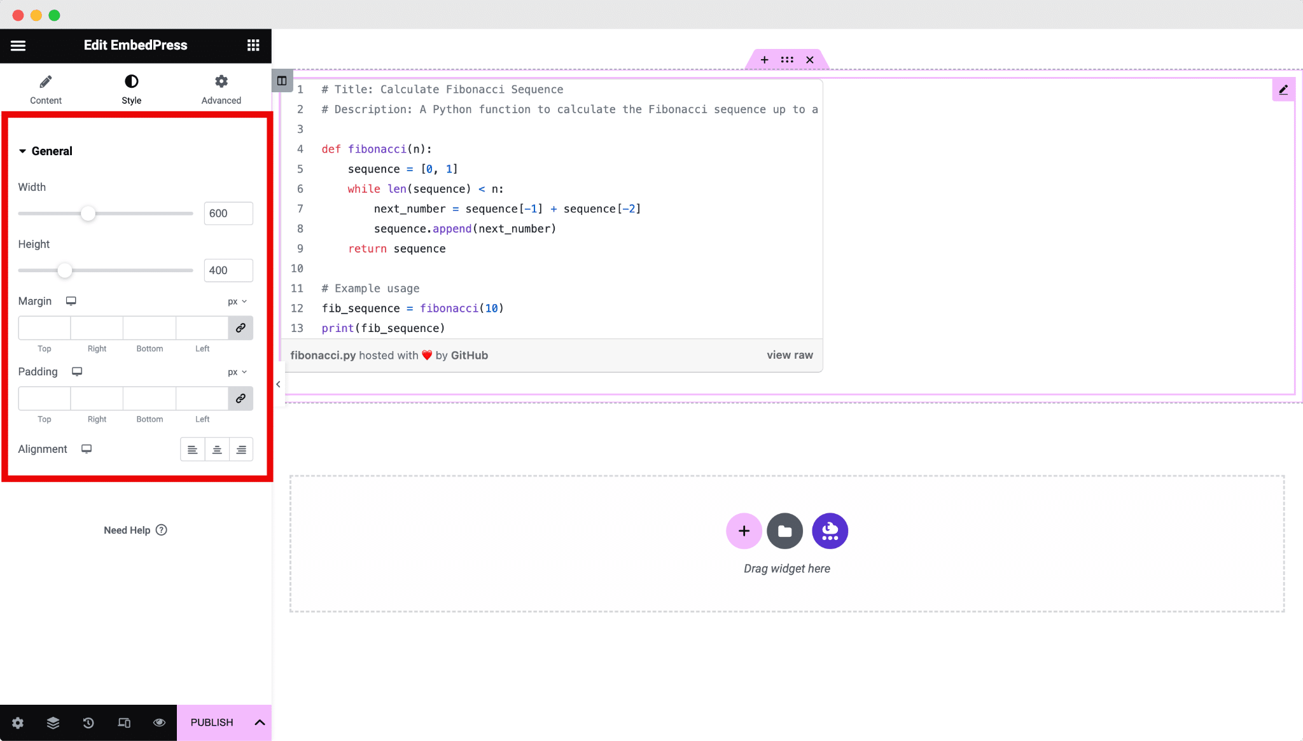Open the px unit dropdown for Padding
Viewport: 1303px width, 741px height.
[x=237, y=371]
